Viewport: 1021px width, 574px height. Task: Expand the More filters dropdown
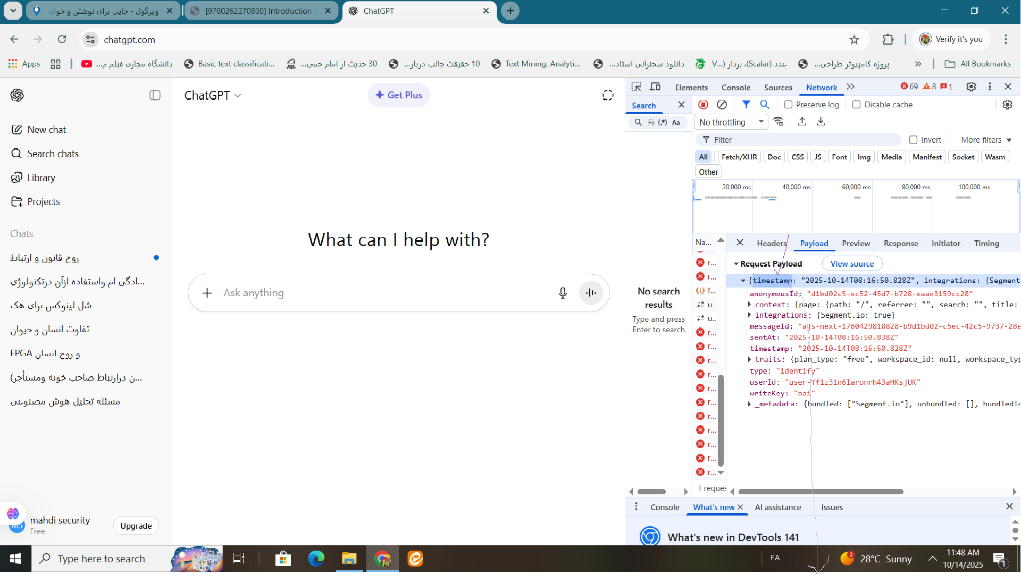986,140
